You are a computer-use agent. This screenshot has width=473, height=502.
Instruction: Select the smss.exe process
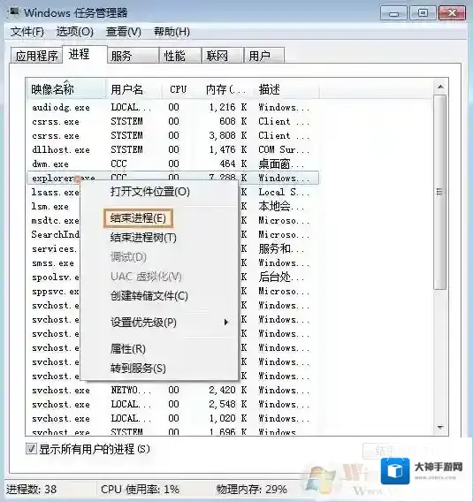pos(53,262)
